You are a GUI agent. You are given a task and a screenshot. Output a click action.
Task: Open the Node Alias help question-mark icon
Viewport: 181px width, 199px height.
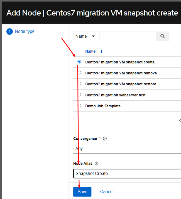(97, 163)
